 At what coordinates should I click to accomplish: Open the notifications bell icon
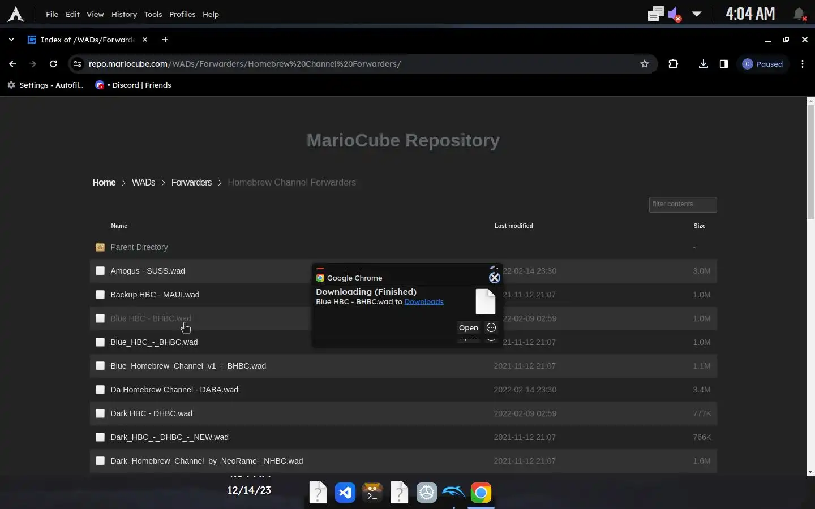point(799,14)
